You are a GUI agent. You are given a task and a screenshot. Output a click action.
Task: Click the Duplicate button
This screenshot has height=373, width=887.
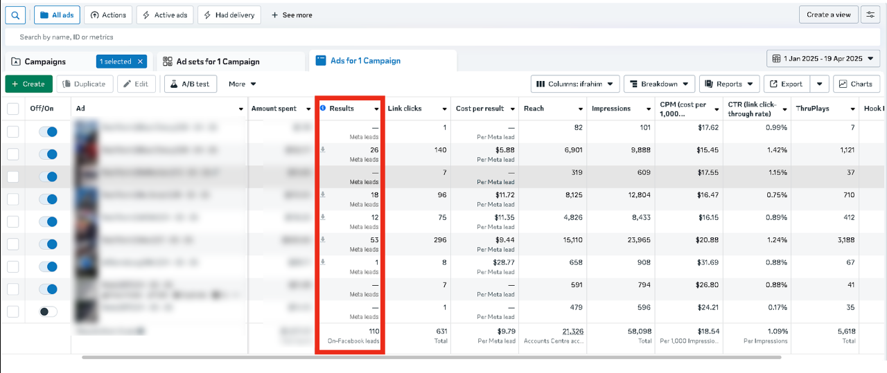tap(85, 84)
